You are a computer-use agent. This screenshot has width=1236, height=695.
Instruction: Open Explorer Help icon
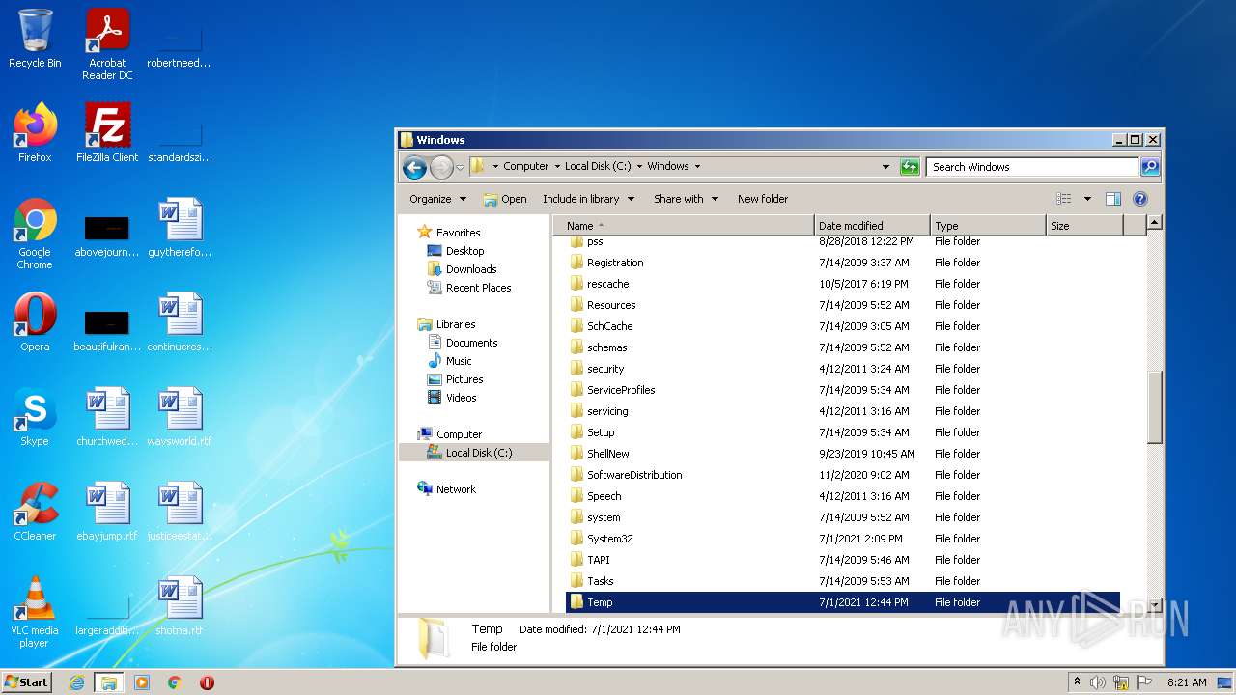pyautogui.click(x=1140, y=199)
